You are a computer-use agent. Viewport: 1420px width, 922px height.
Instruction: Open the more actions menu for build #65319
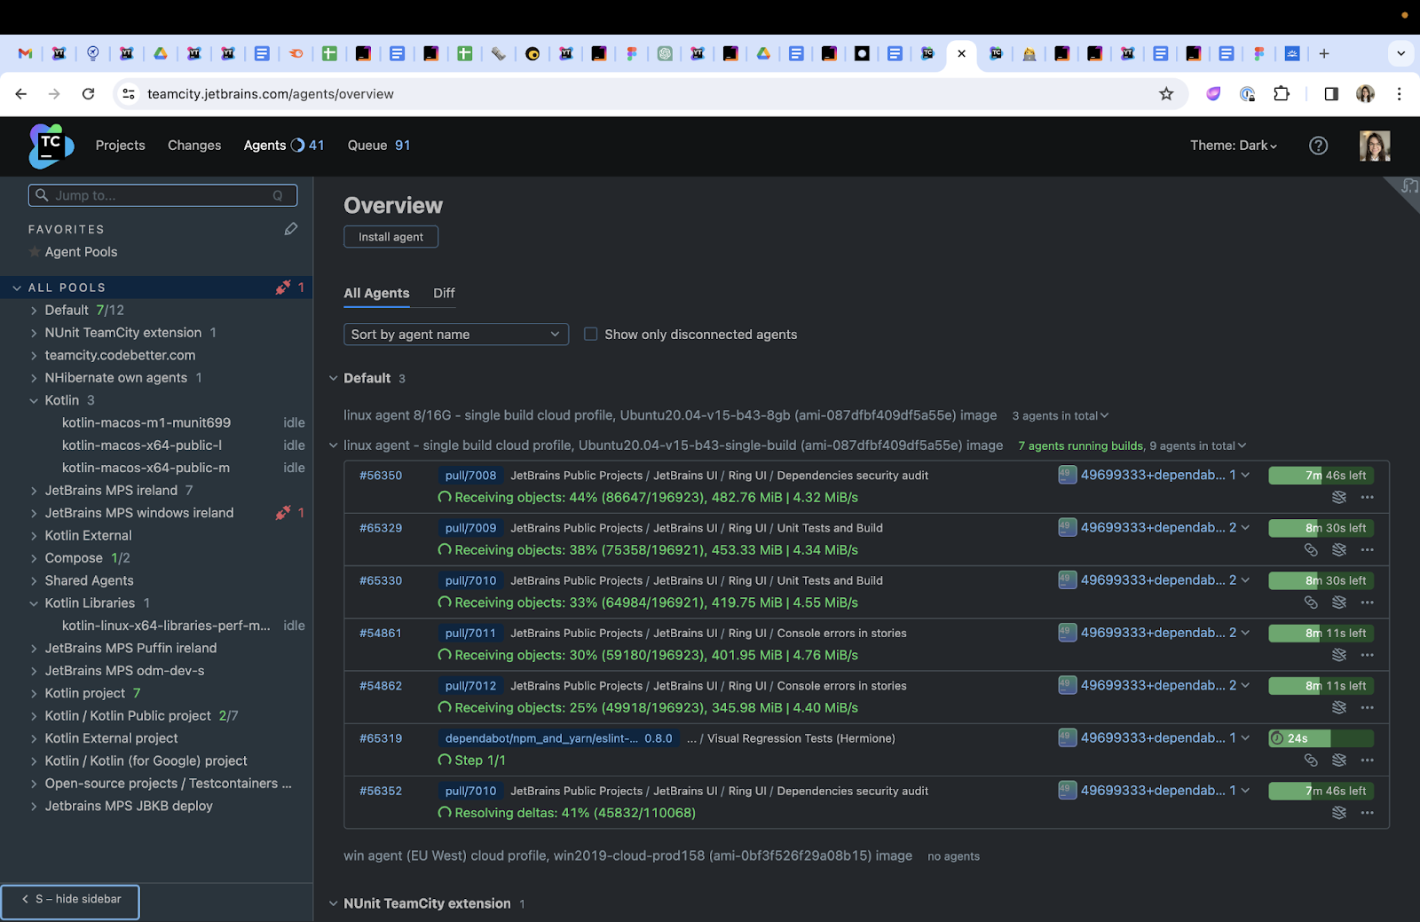tap(1367, 760)
